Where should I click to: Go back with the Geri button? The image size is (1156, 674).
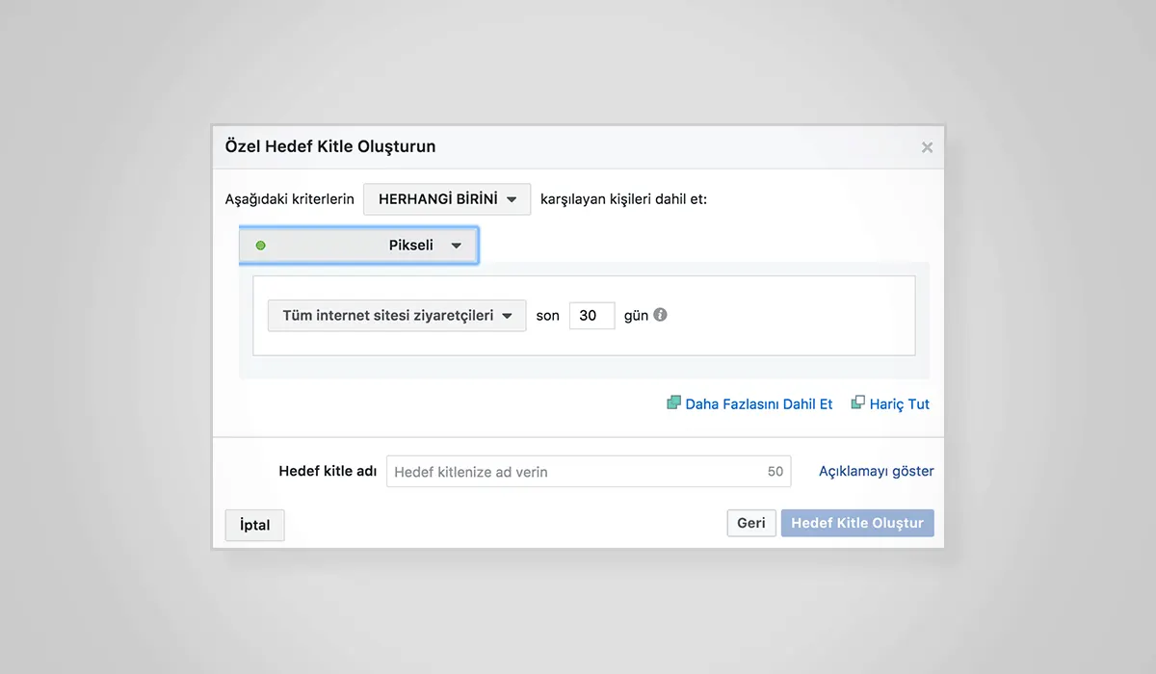tap(751, 523)
